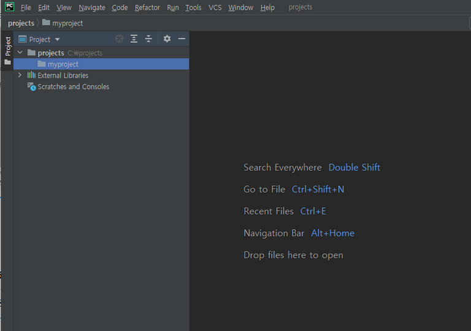Open the Refactor menu
The height and width of the screenshot is (331, 471).
tap(147, 7)
